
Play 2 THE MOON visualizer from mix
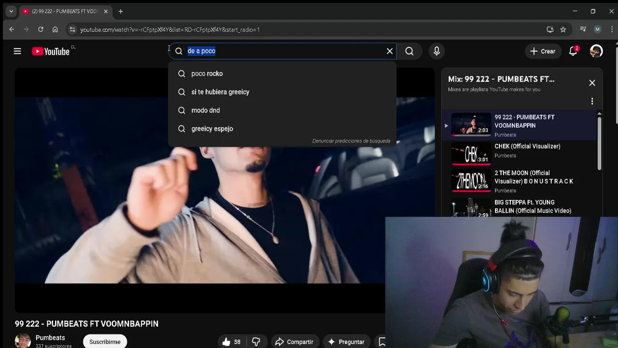coord(520,181)
